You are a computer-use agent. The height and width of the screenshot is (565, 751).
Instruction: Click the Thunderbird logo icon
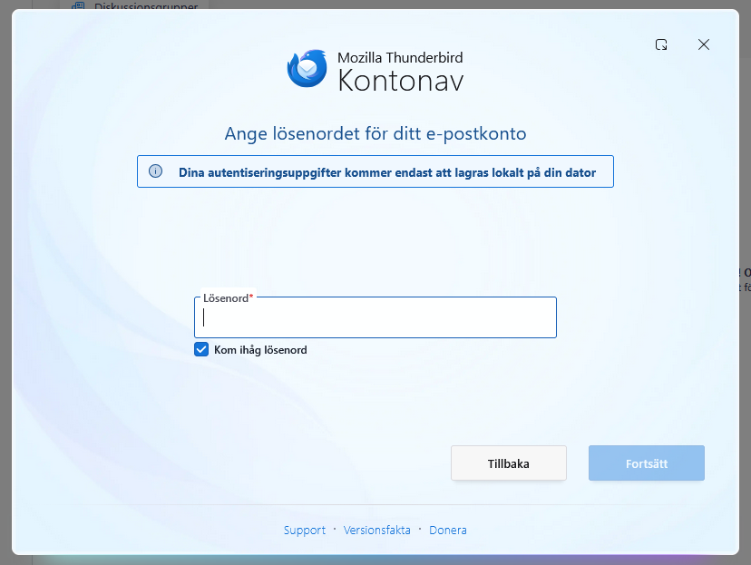(307, 68)
